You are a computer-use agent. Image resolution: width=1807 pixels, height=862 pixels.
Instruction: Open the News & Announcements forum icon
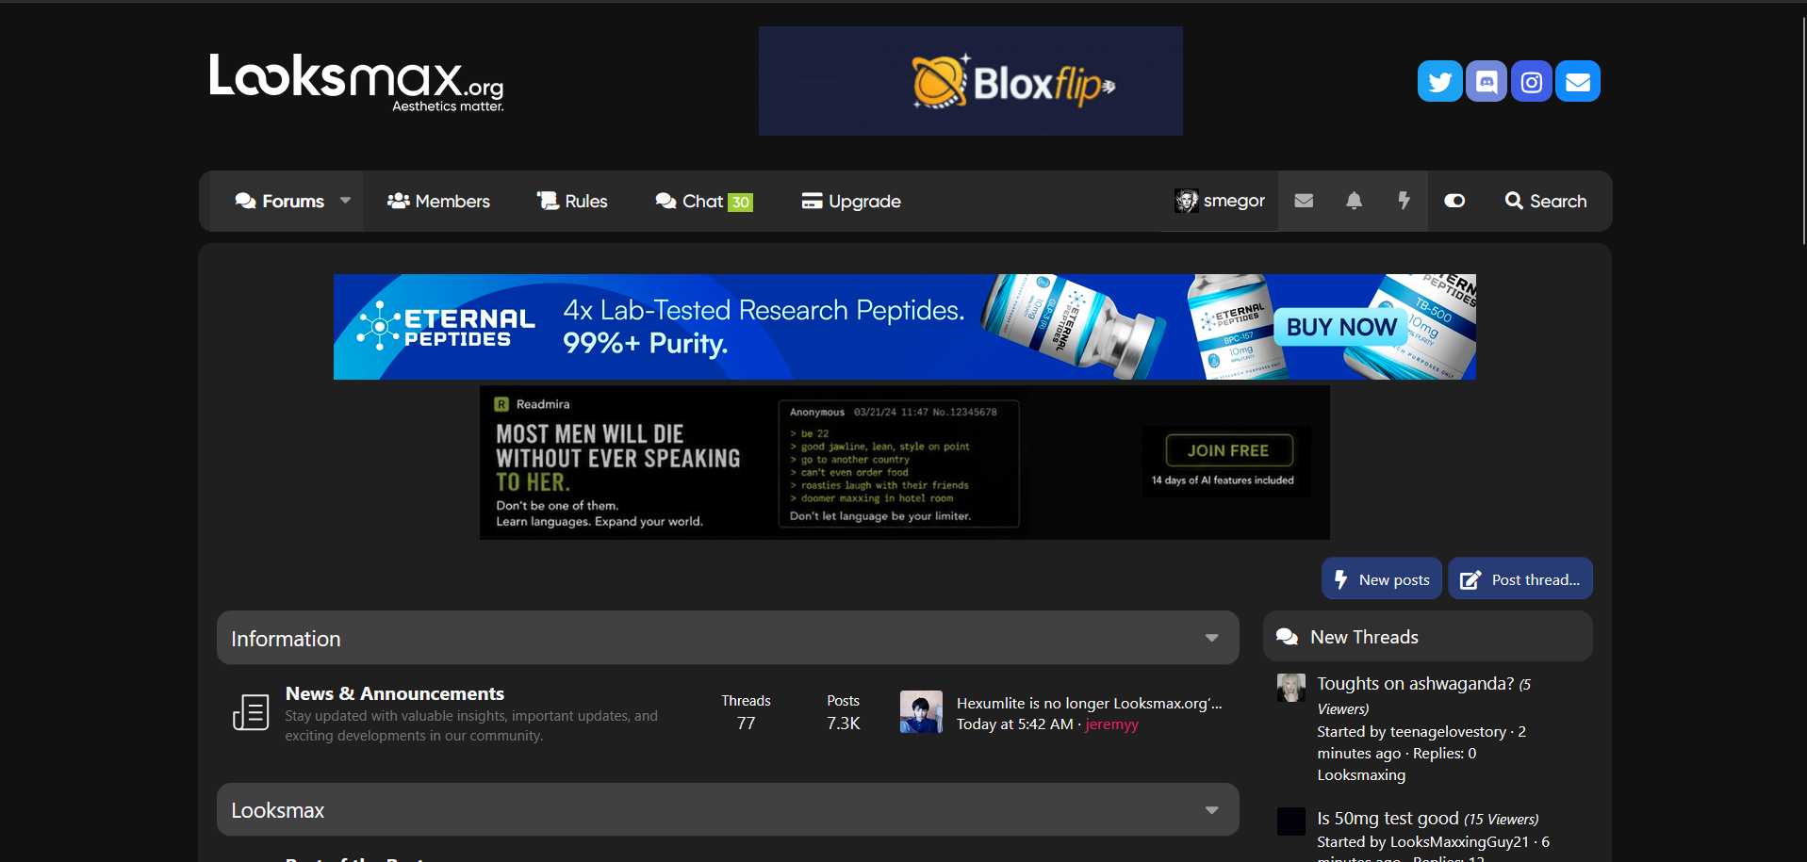click(251, 712)
